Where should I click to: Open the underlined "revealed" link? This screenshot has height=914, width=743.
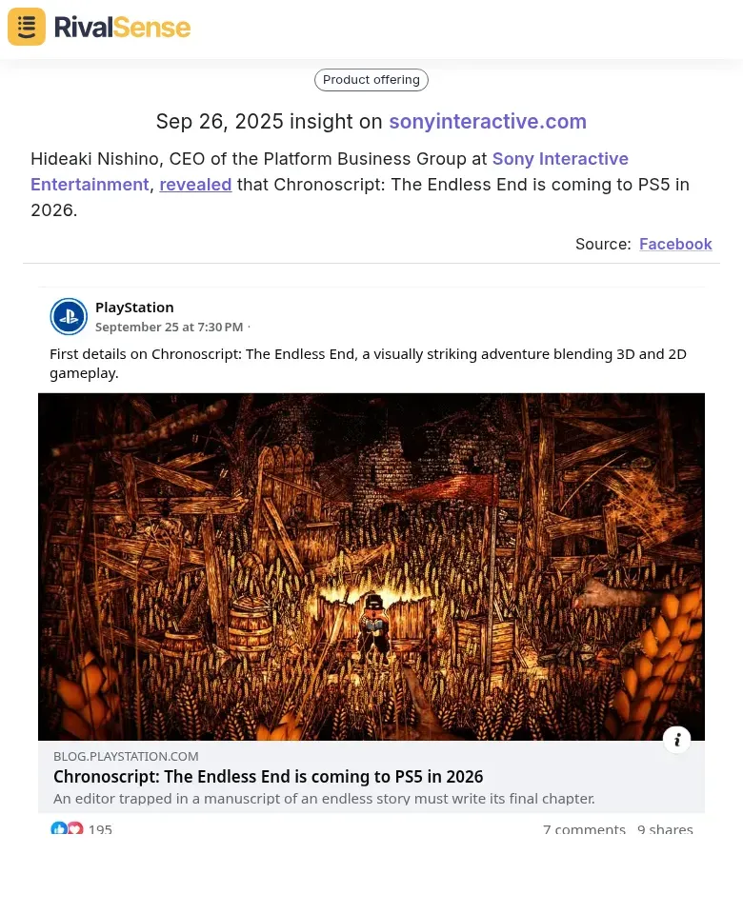click(195, 184)
